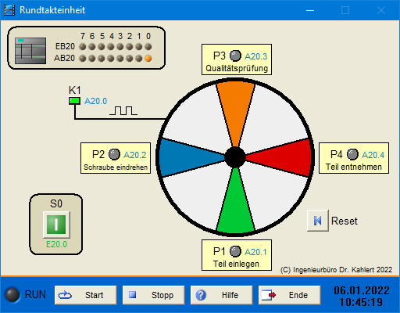Click the K1 green indicator
The height and width of the screenshot is (313, 400).
[x=74, y=101]
